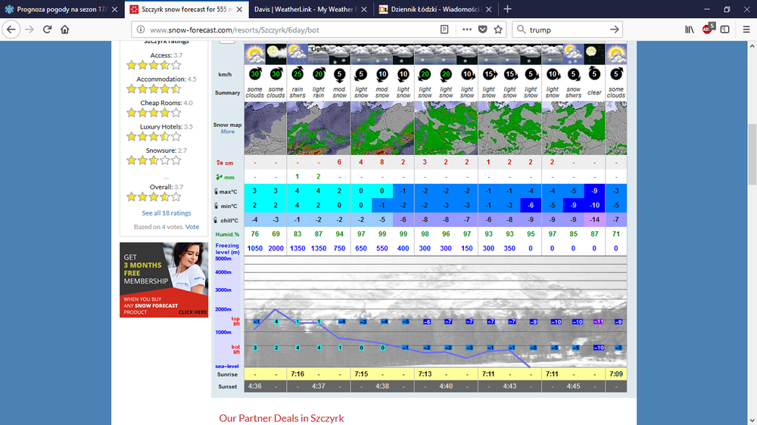The height and width of the screenshot is (425, 757).
Task: Click scrollbar down arrow
Action: click(752, 420)
